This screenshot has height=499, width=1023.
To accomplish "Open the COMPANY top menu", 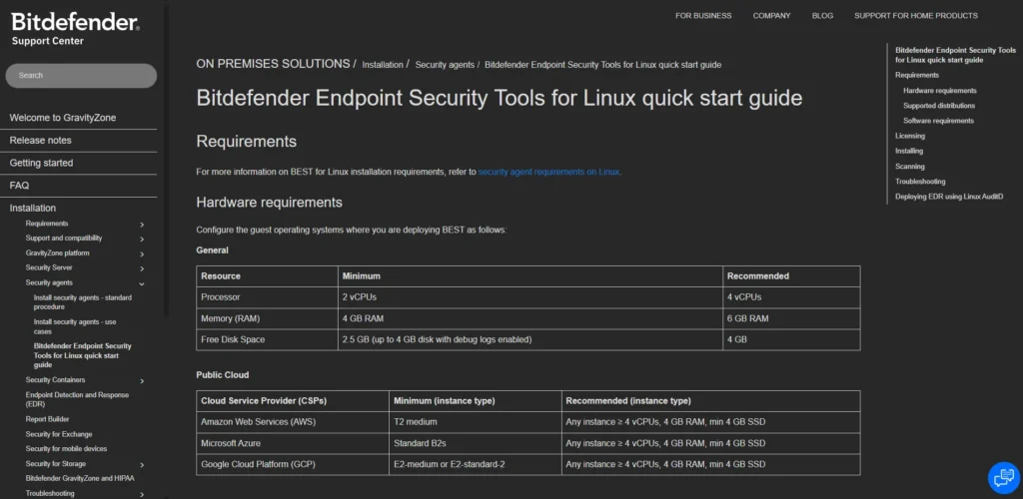I will [x=771, y=16].
